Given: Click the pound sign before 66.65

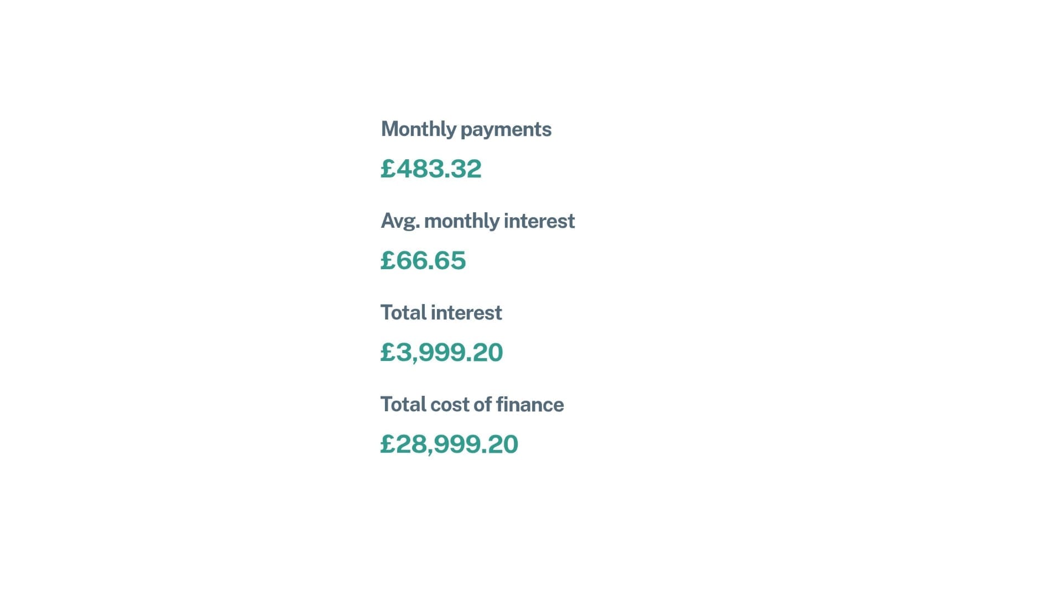Looking at the screenshot, I should 388,260.
